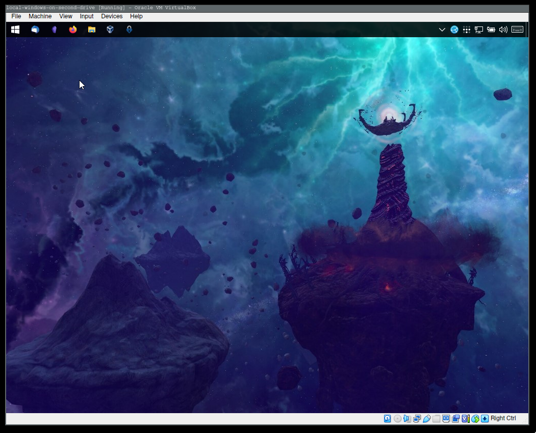Click the recording status bar icon

[x=455, y=419]
